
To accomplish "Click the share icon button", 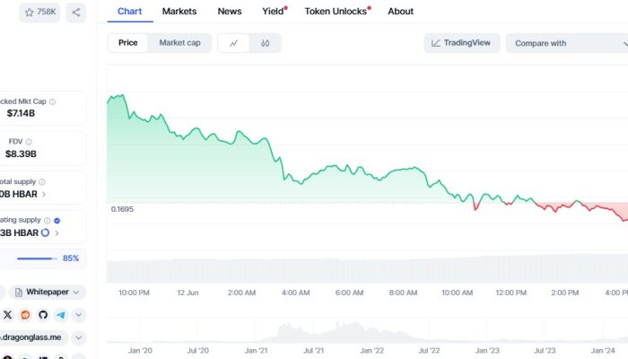I will click(x=76, y=13).
